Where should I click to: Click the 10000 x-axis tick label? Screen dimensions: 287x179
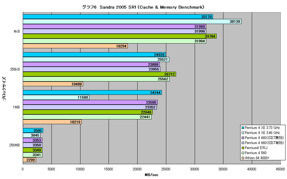coord(80,169)
